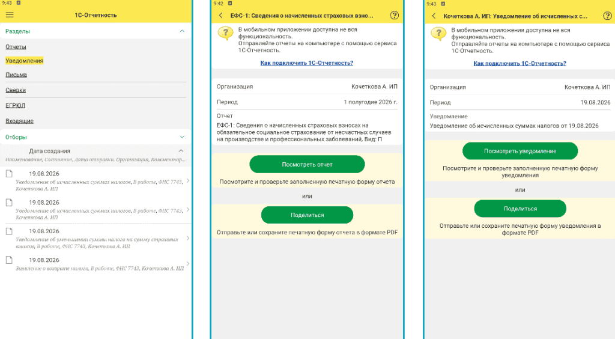
Task: Click the 1С-Отчетность title
Action: click(95, 15)
